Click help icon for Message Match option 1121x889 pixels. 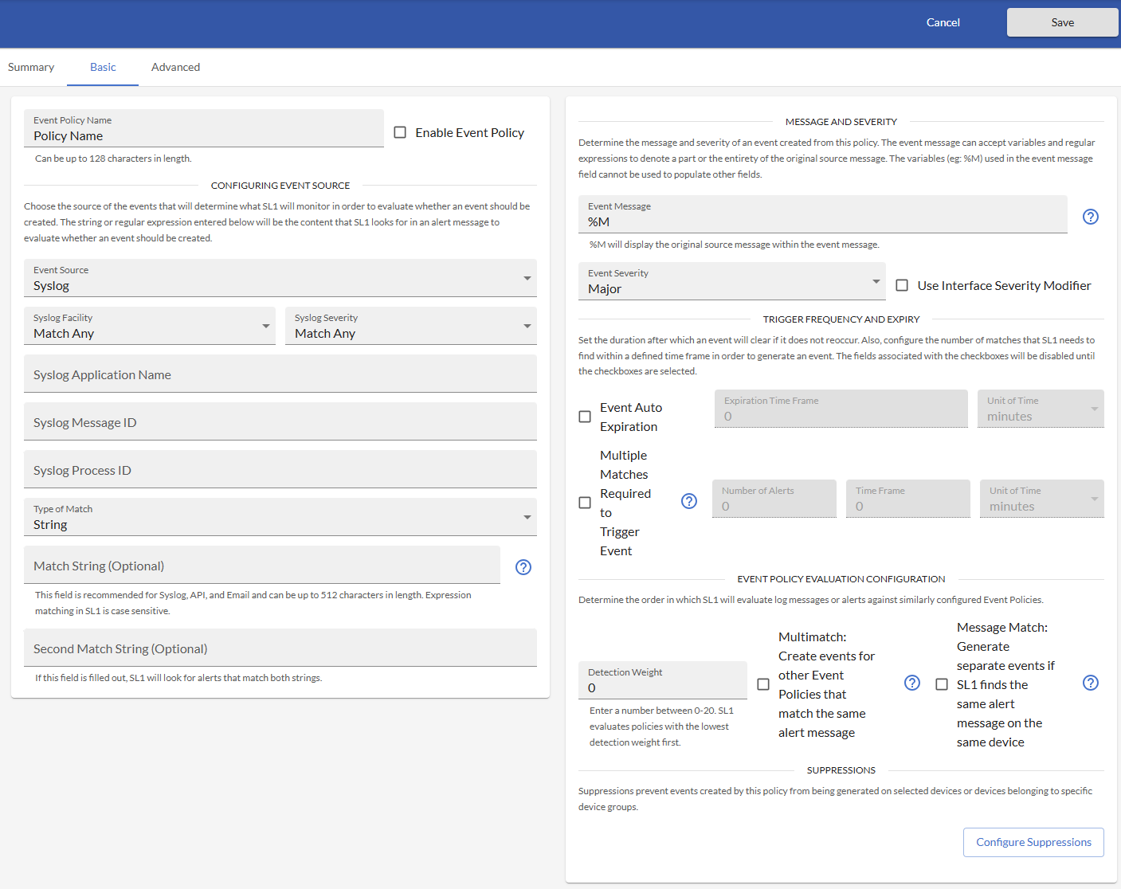[x=1090, y=683]
